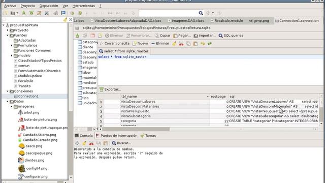Screen dimensions: 325x183
Task: Click the diamond-shaped icon in console toolbar
Action: (77, 143)
